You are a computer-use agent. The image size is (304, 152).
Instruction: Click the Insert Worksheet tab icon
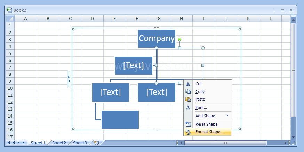(x=96, y=143)
